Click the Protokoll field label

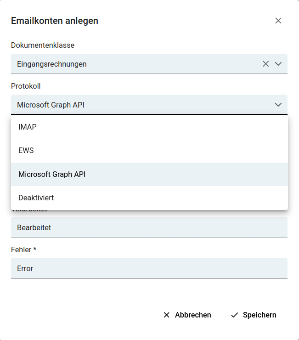[26, 86]
